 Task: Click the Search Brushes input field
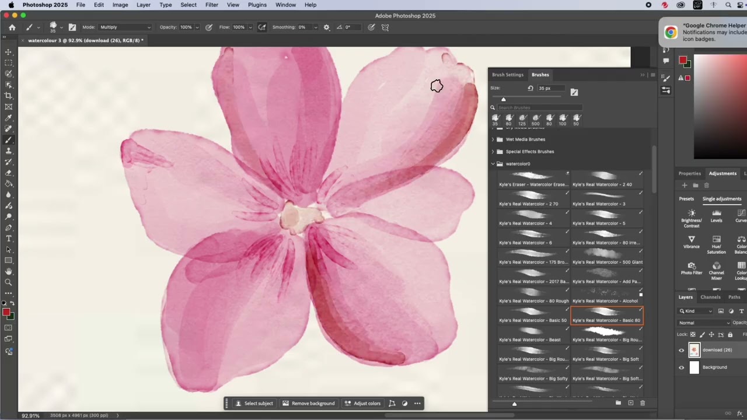(x=539, y=107)
